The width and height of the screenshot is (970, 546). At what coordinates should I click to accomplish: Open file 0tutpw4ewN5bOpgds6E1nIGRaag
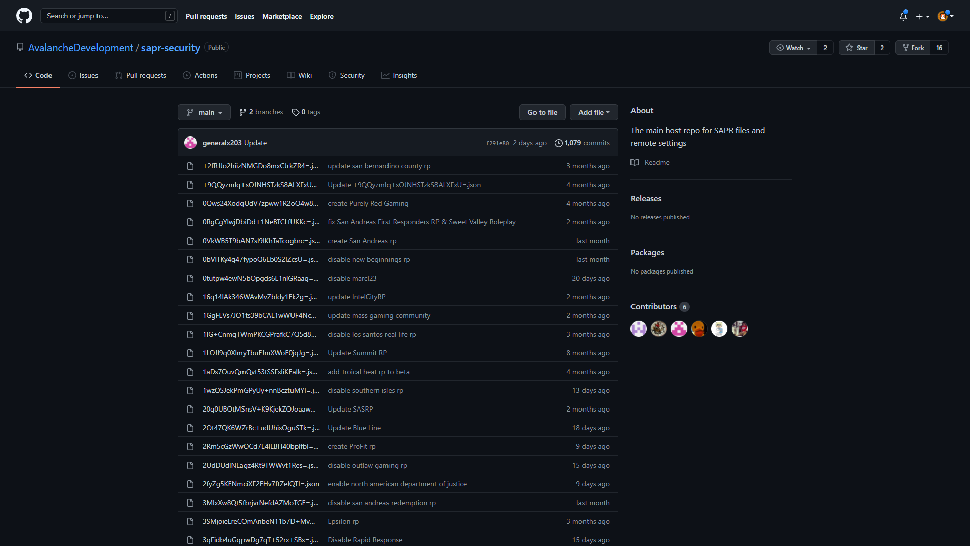click(x=260, y=278)
